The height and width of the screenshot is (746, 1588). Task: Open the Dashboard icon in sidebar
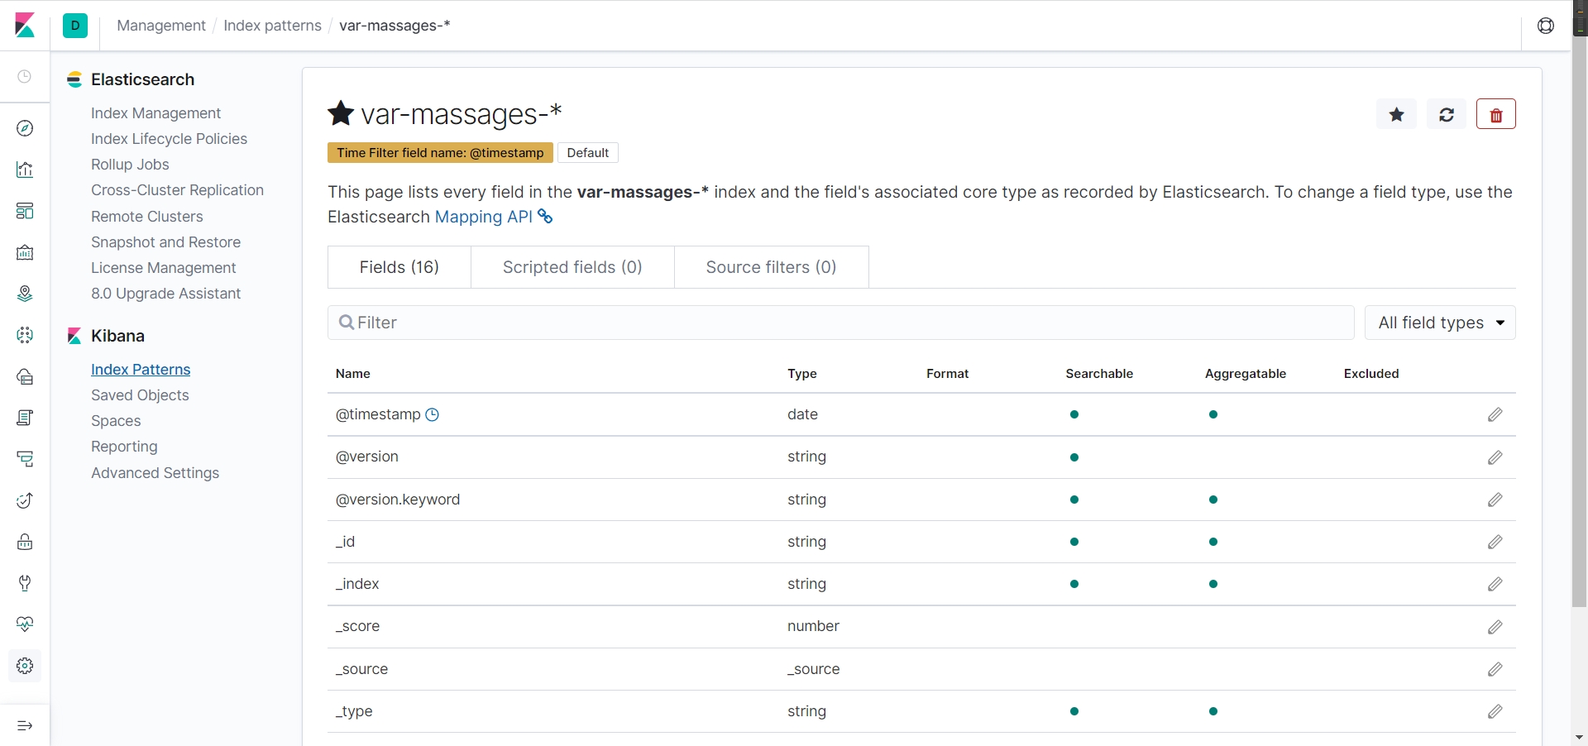25,211
